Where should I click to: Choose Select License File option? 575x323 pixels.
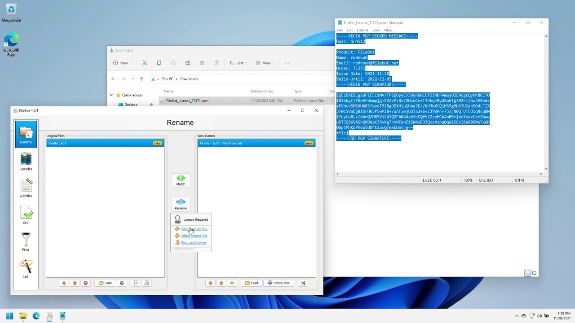click(194, 236)
